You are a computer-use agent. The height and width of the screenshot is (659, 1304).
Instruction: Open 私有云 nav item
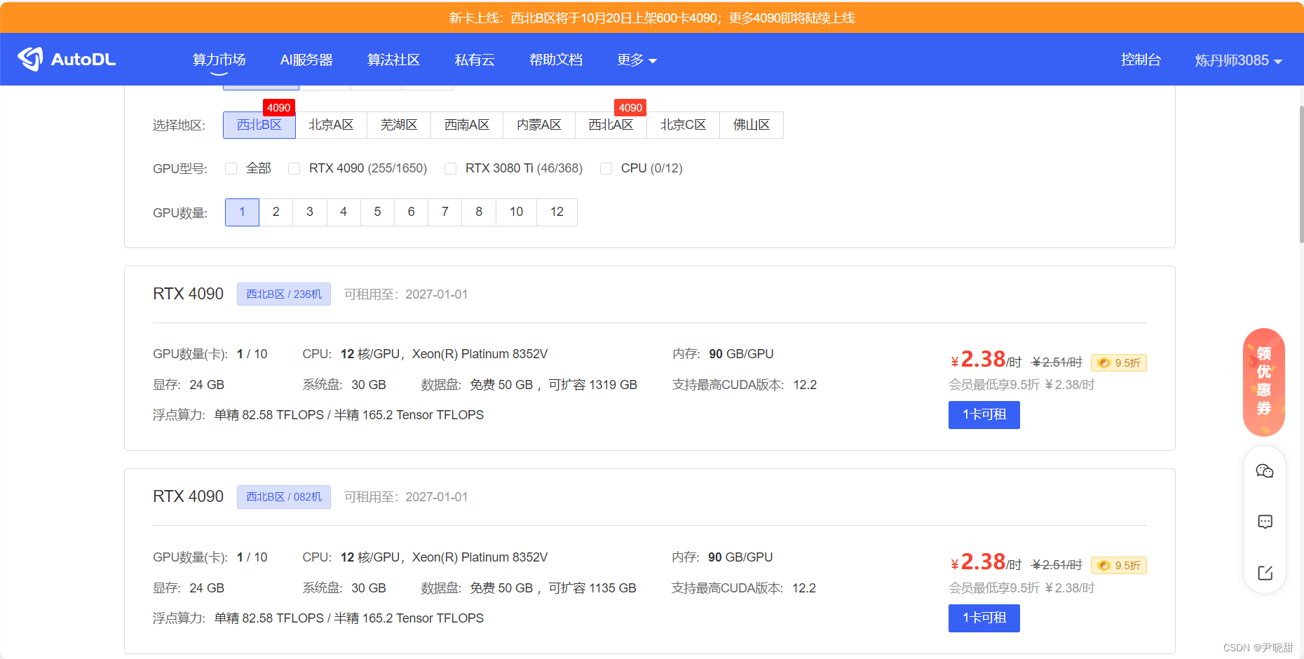475,60
